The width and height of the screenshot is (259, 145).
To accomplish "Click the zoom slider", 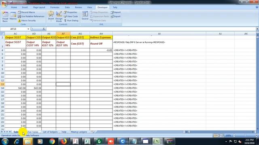I will [245, 135].
